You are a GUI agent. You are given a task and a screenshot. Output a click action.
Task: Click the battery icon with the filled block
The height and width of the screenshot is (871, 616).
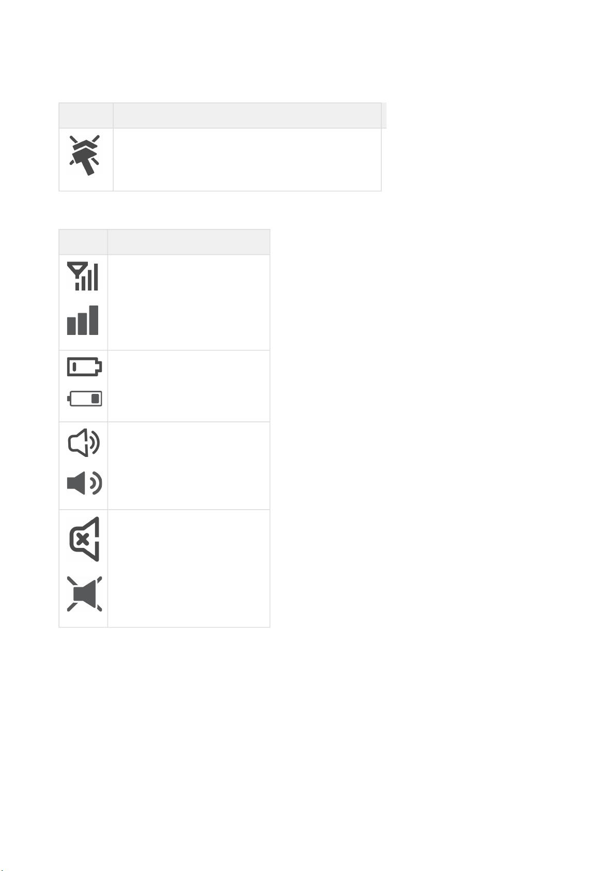(85, 399)
